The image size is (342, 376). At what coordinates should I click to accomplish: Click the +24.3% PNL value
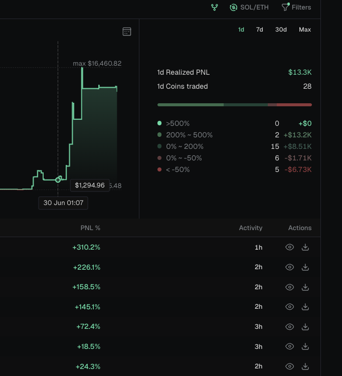[x=88, y=366]
